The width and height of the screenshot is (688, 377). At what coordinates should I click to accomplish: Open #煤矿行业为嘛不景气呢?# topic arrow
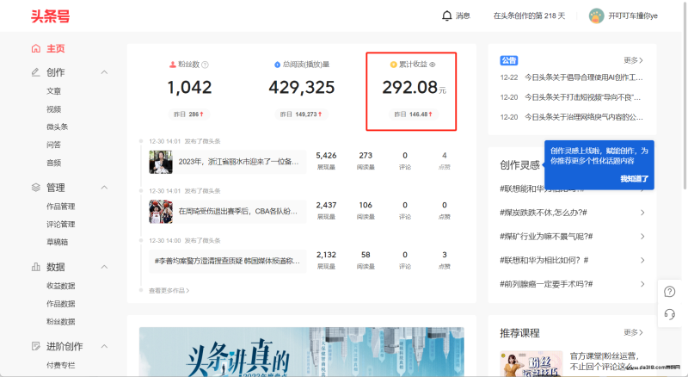[x=642, y=237]
